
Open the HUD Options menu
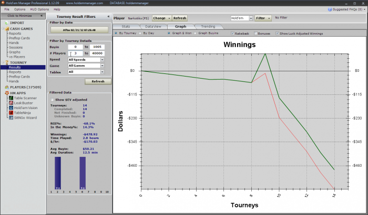click(39, 9)
